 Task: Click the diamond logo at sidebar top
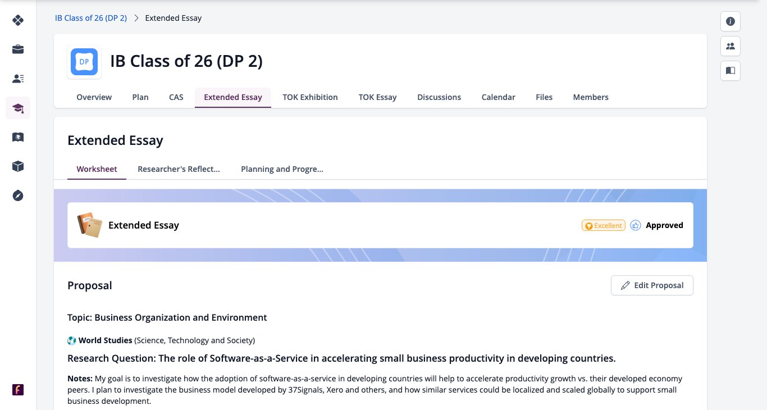tap(18, 20)
